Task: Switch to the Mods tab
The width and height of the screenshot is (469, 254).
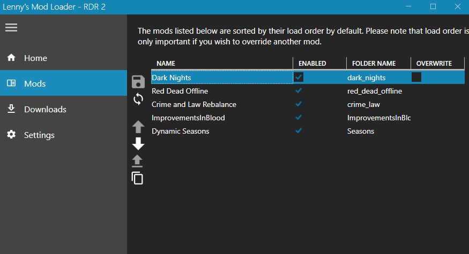Action: click(35, 83)
